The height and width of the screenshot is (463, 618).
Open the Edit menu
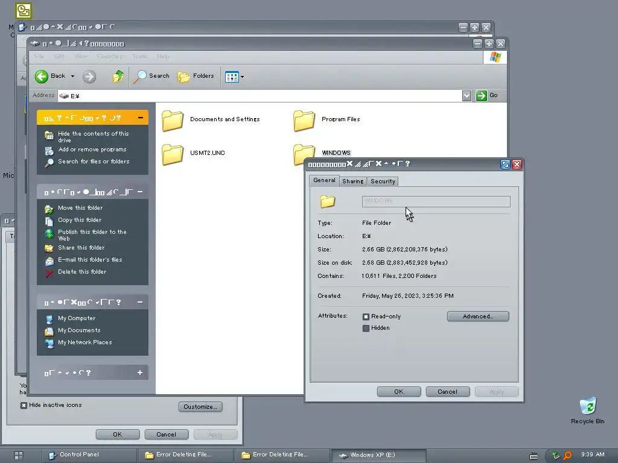click(x=59, y=56)
